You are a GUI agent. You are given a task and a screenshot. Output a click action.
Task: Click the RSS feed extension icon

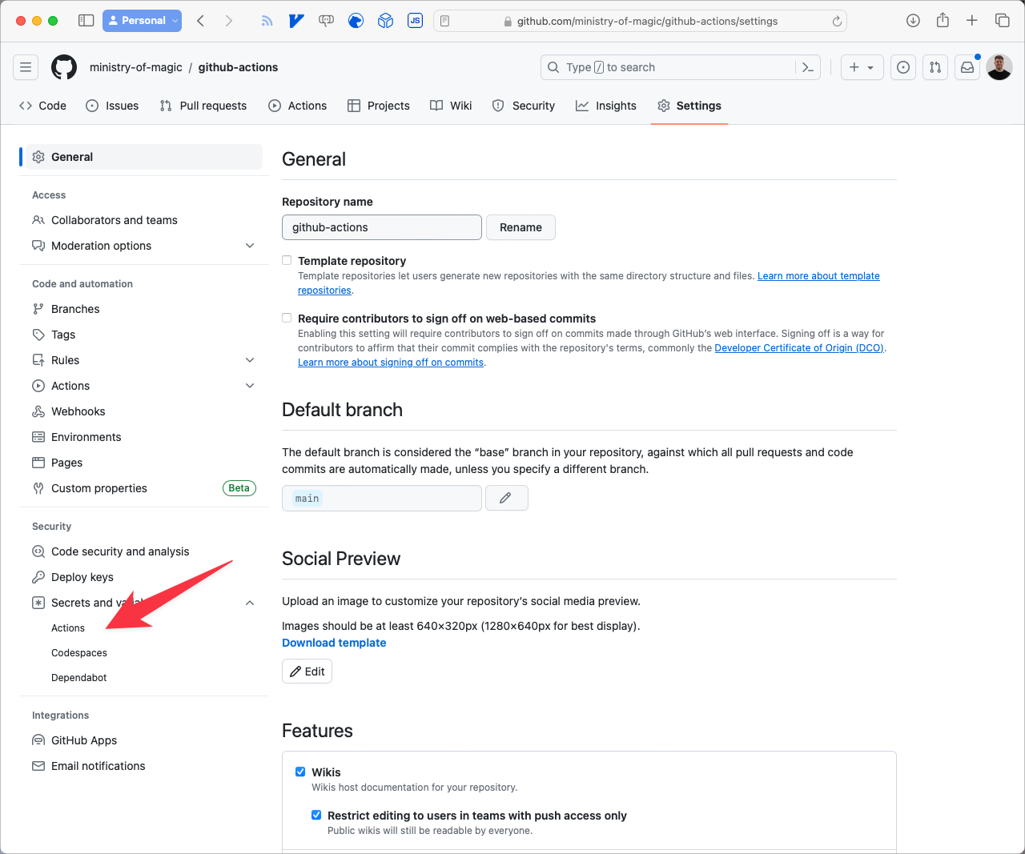click(267, 21)
